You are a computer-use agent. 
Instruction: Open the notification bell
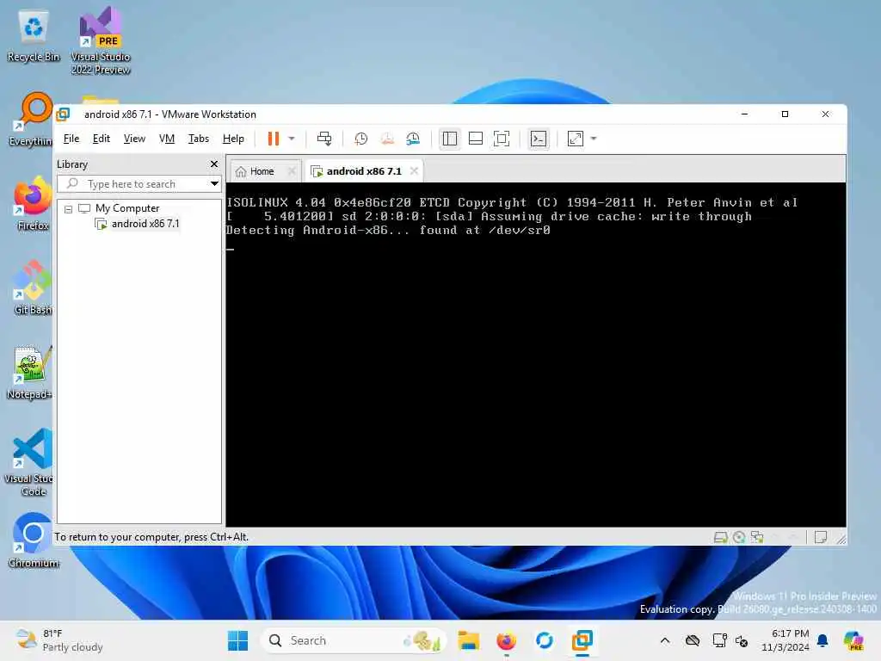822,640
